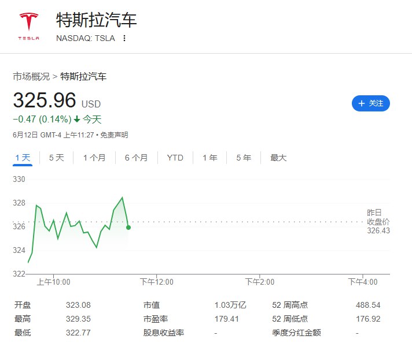Select the YTD tab
412x343 pixels.
coord(175,158)
